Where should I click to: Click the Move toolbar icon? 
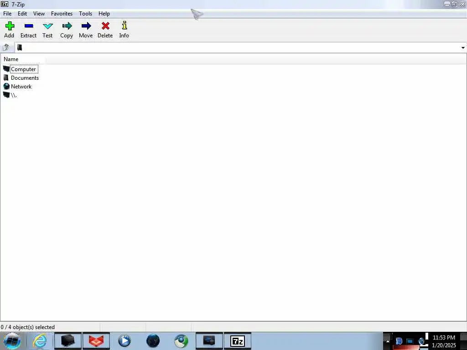86,26
